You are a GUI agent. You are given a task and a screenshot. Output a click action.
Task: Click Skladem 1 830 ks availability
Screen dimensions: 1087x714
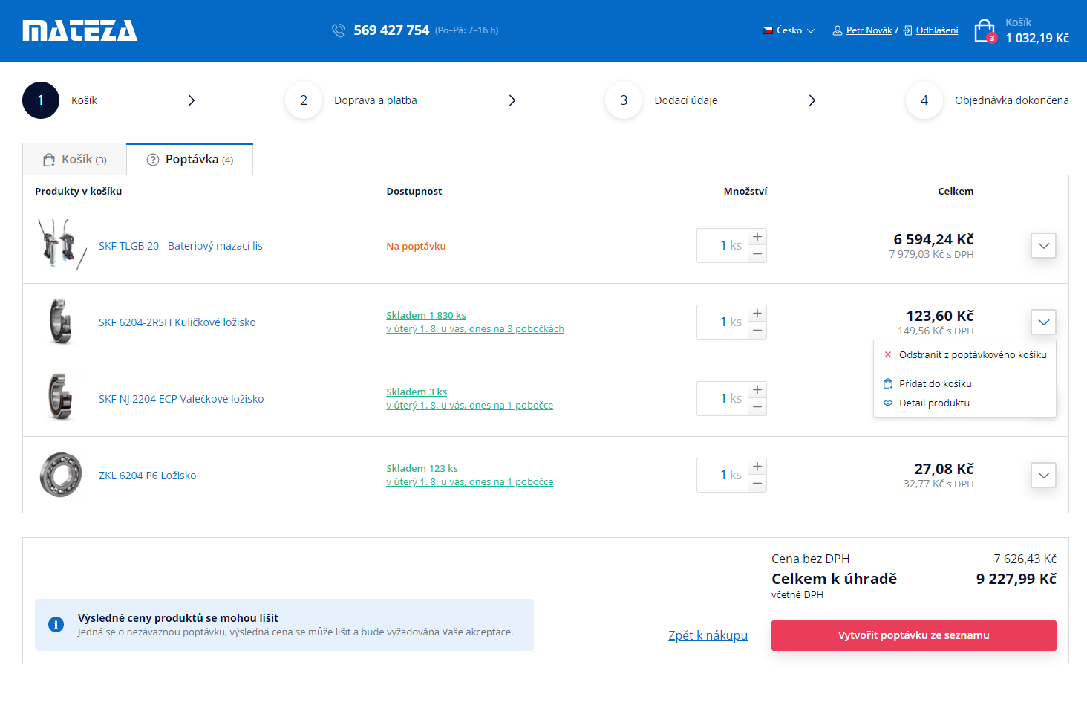[x=426, y=316]
